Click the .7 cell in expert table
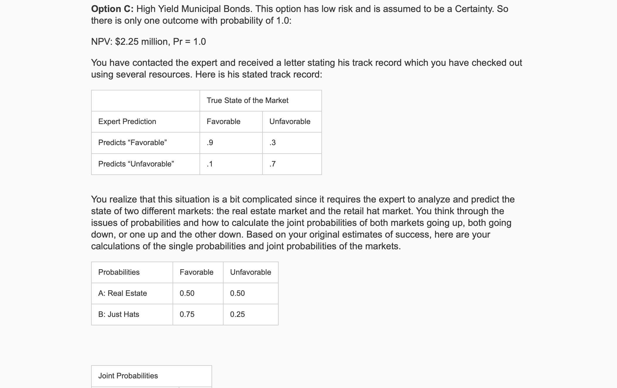Image resolution: width=617 pixels, height=388 pixels. [x=292, y=164]
